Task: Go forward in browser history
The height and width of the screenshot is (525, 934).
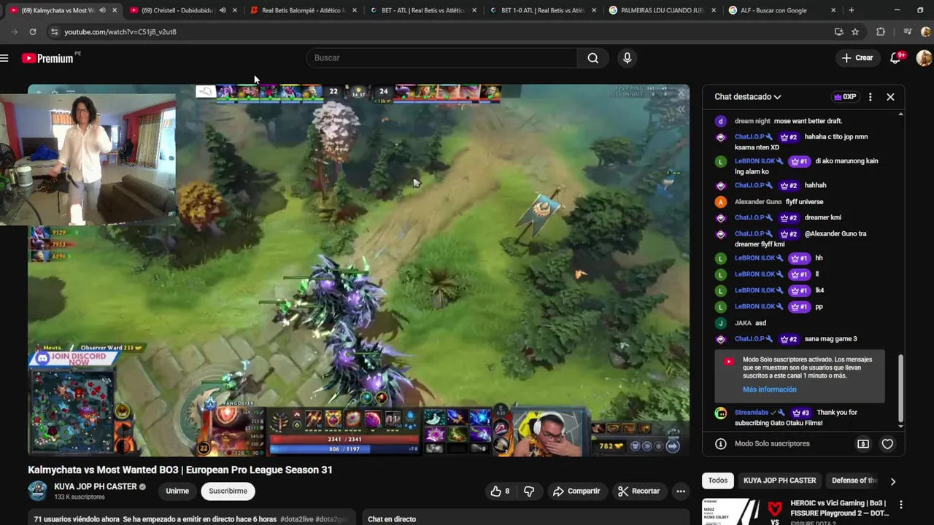Action: pos(14,31)
